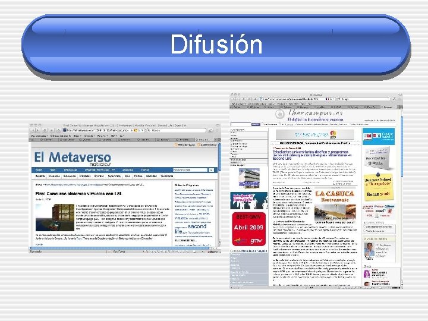Click the La Casuca Restaurante advertisement

click(x=335, y=205)
